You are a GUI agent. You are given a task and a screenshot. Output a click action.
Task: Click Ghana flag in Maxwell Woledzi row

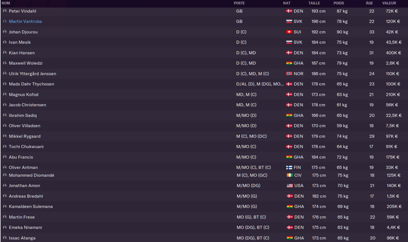tap(289, 63)
